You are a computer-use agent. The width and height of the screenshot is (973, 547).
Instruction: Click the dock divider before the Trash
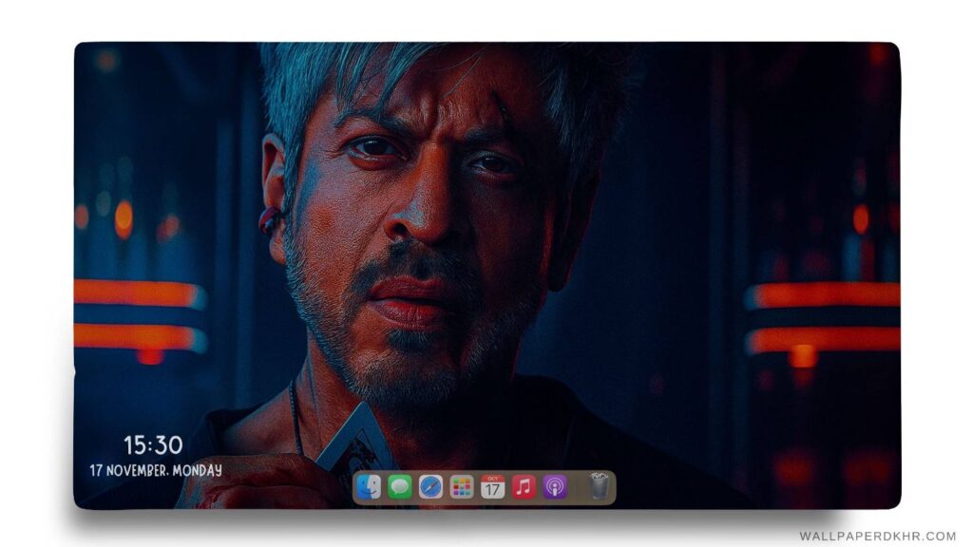coord(578,486)
